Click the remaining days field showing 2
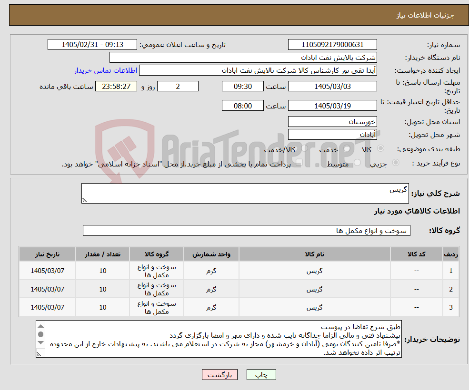 tap(178, 87)
